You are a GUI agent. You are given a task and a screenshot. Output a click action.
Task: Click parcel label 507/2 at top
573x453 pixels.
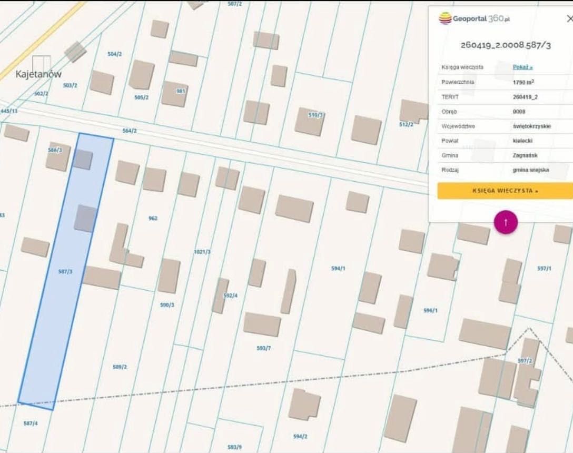coord(234,4)
